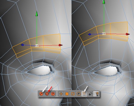Click the Record Active Objects key icon
This screenshot has height=106, width=134.
click(41, 94)
